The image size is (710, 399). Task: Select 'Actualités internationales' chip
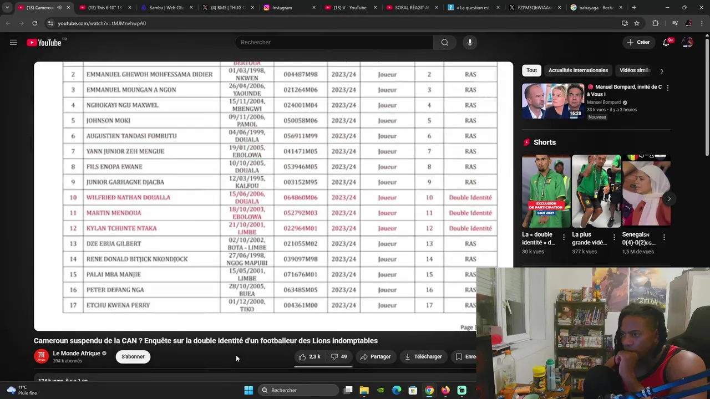(x=578, y=70)
